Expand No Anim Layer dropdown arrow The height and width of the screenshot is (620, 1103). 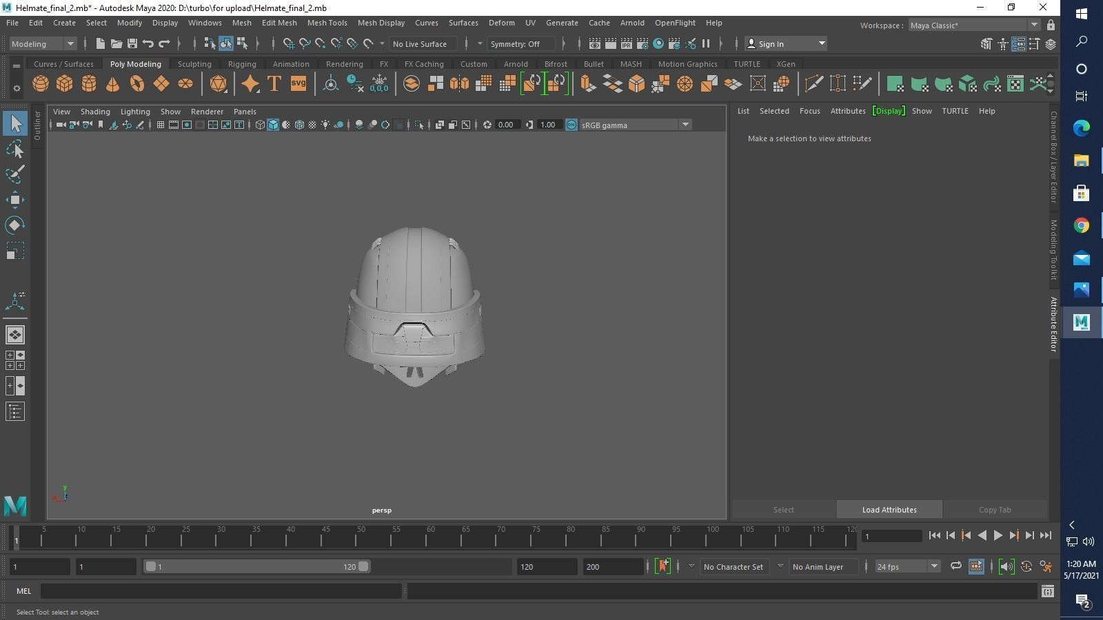[x=780, y=566]
